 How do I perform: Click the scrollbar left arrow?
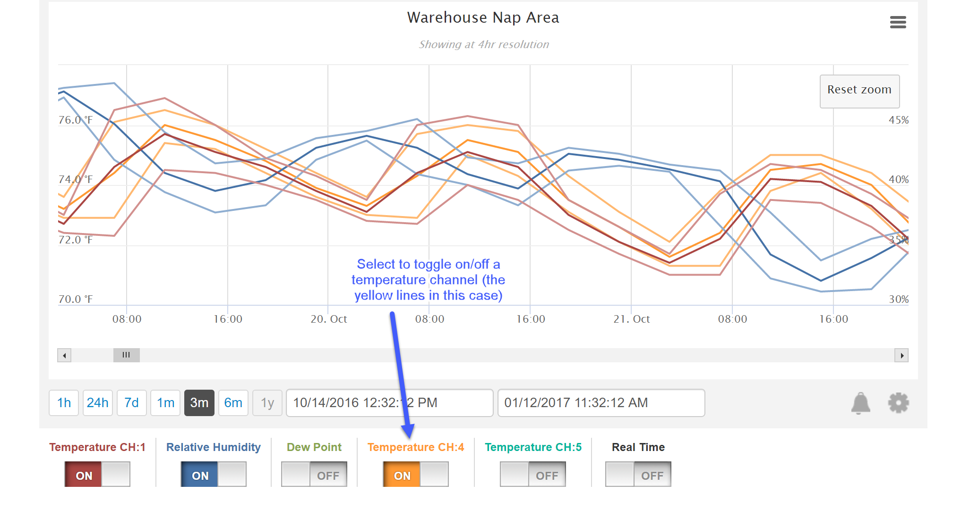tap(64, 355)
